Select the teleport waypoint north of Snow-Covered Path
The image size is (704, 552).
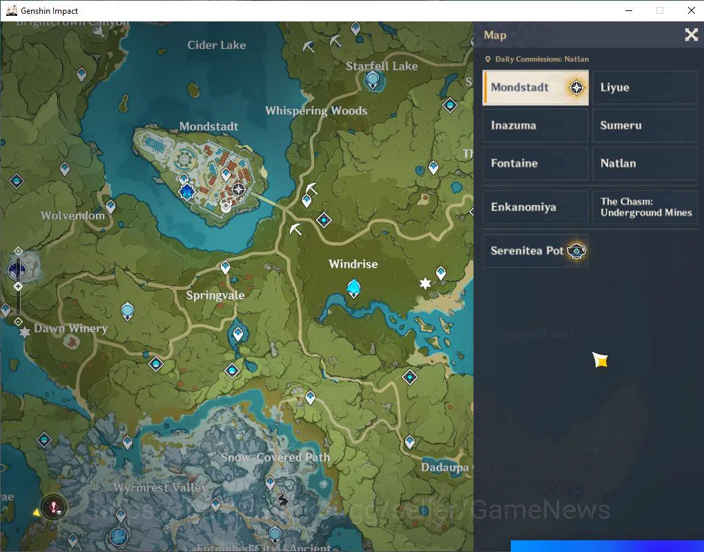tap(311, 397)
